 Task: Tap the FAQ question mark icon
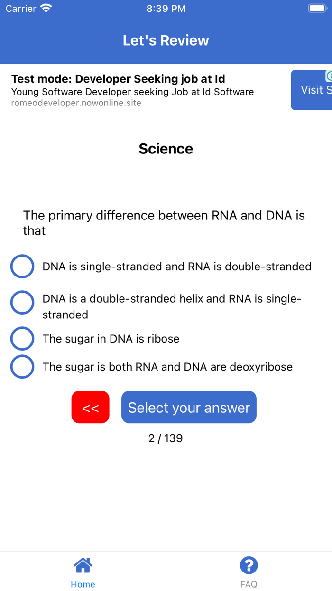pos(249,565)
